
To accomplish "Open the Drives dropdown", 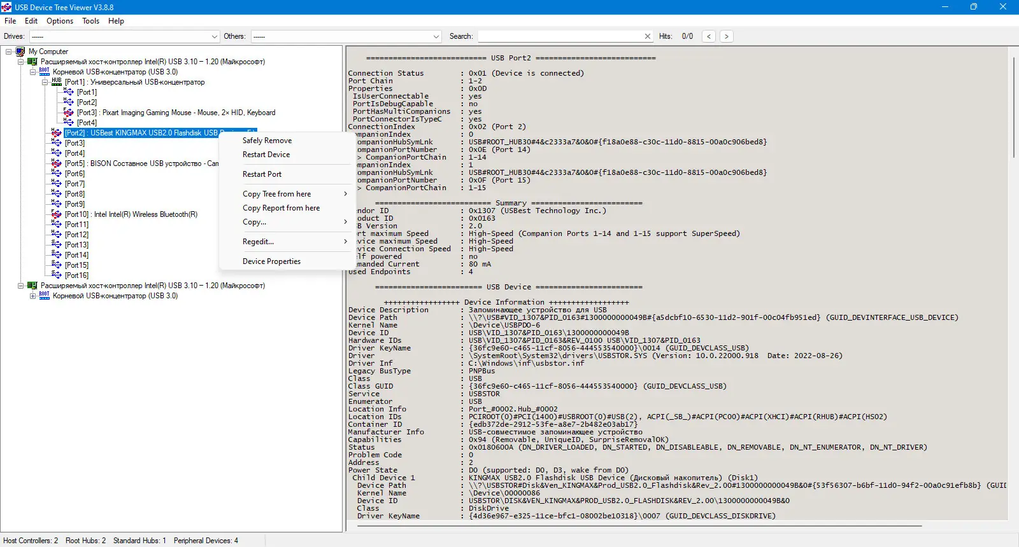I will click(x=125, y=36).
